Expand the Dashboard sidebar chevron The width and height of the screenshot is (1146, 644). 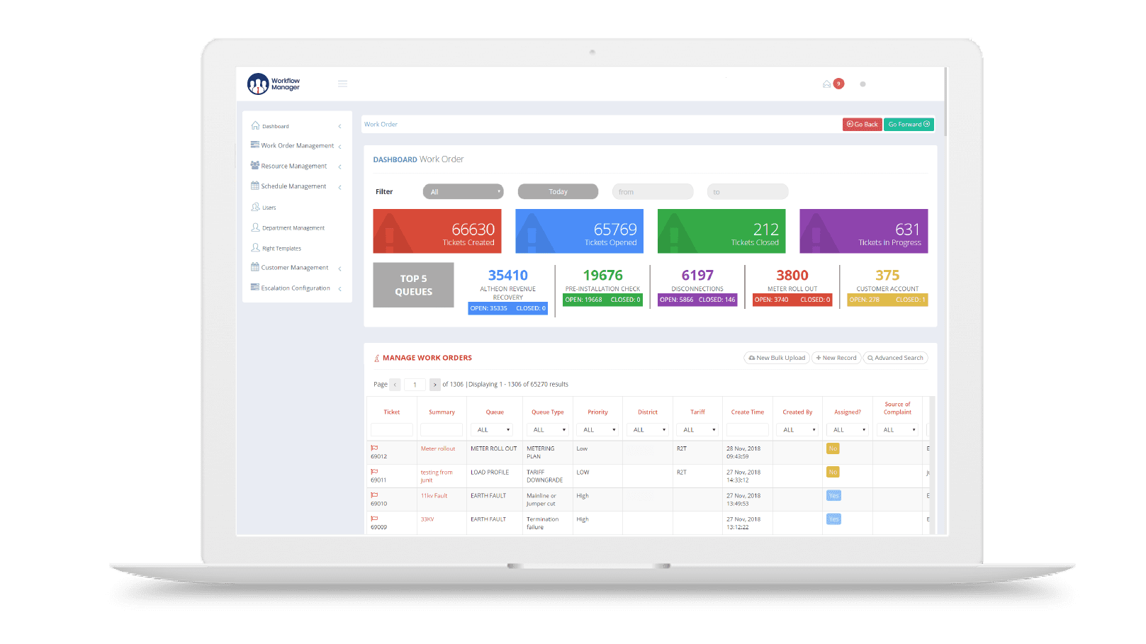pos(339,126)
